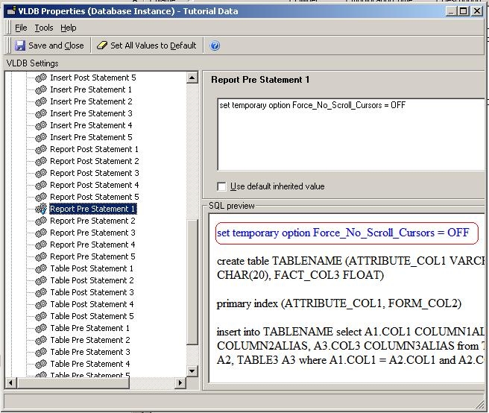The image size is (489, 413).
Task: Click the horizontal scrollbar thumb of the settings tree
Action: tap(73, 382)
